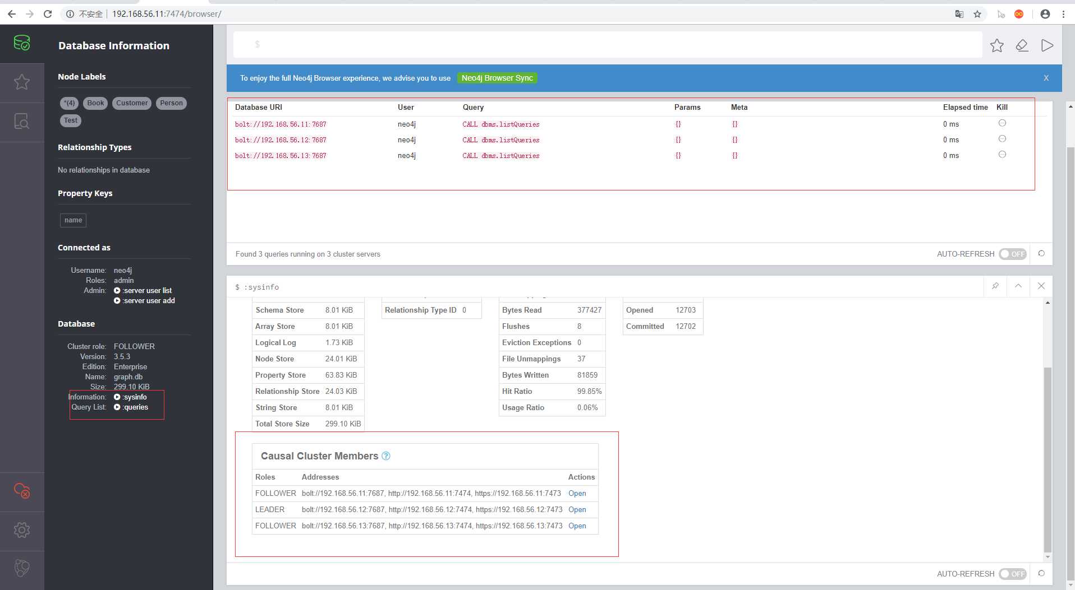Reload the page in the browser

(48, 14)
